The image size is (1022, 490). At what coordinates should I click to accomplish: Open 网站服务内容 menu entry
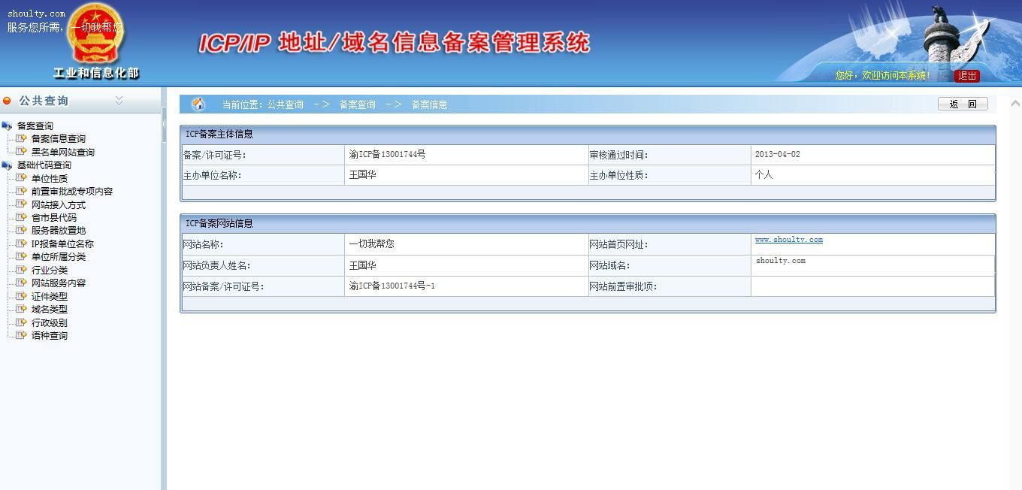click(58, 283)
